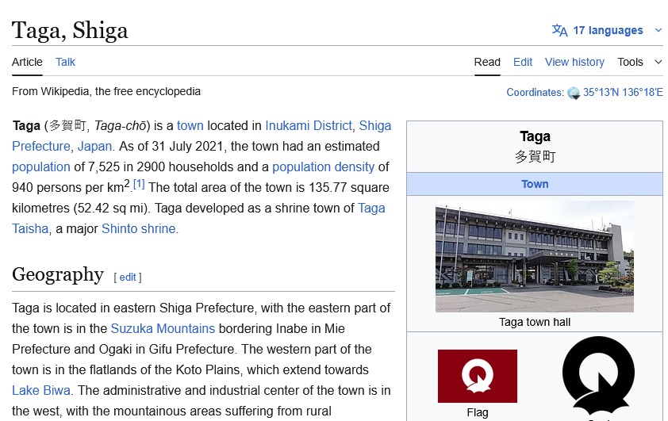
Task: Open the Shiga Prefecture link
Action: pos(375,125)
